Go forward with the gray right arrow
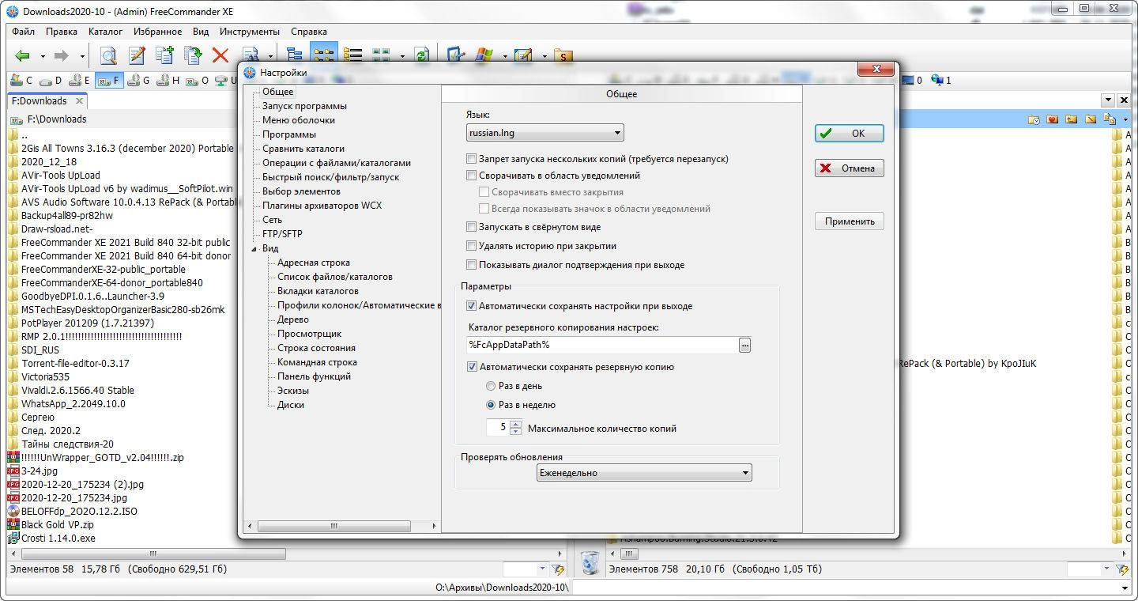The image size is (1138, 601). point(61,56)
